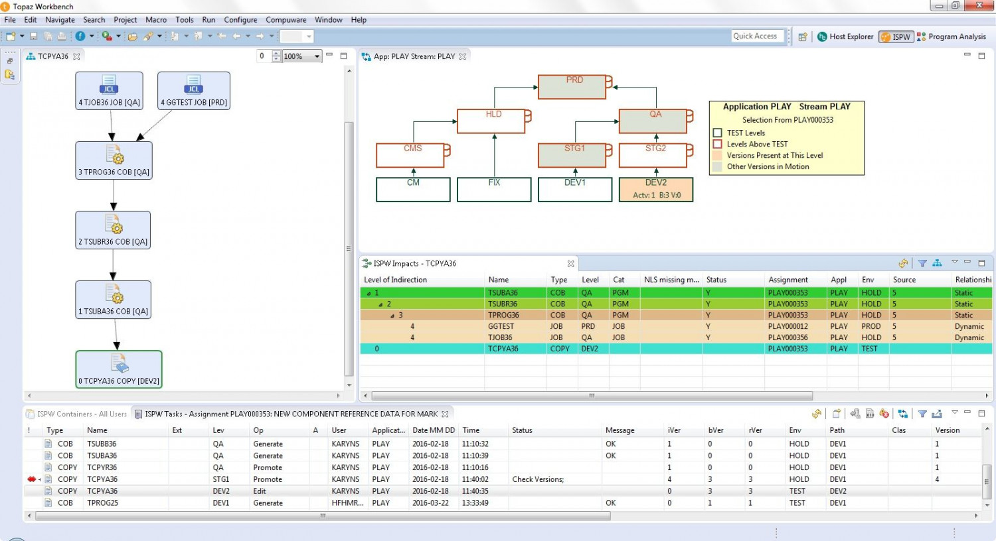Click the export icon in ISPW Tasks toolbar
Image resolution: width=996 pixels, height=541 pixels.
tap(936, 414)
